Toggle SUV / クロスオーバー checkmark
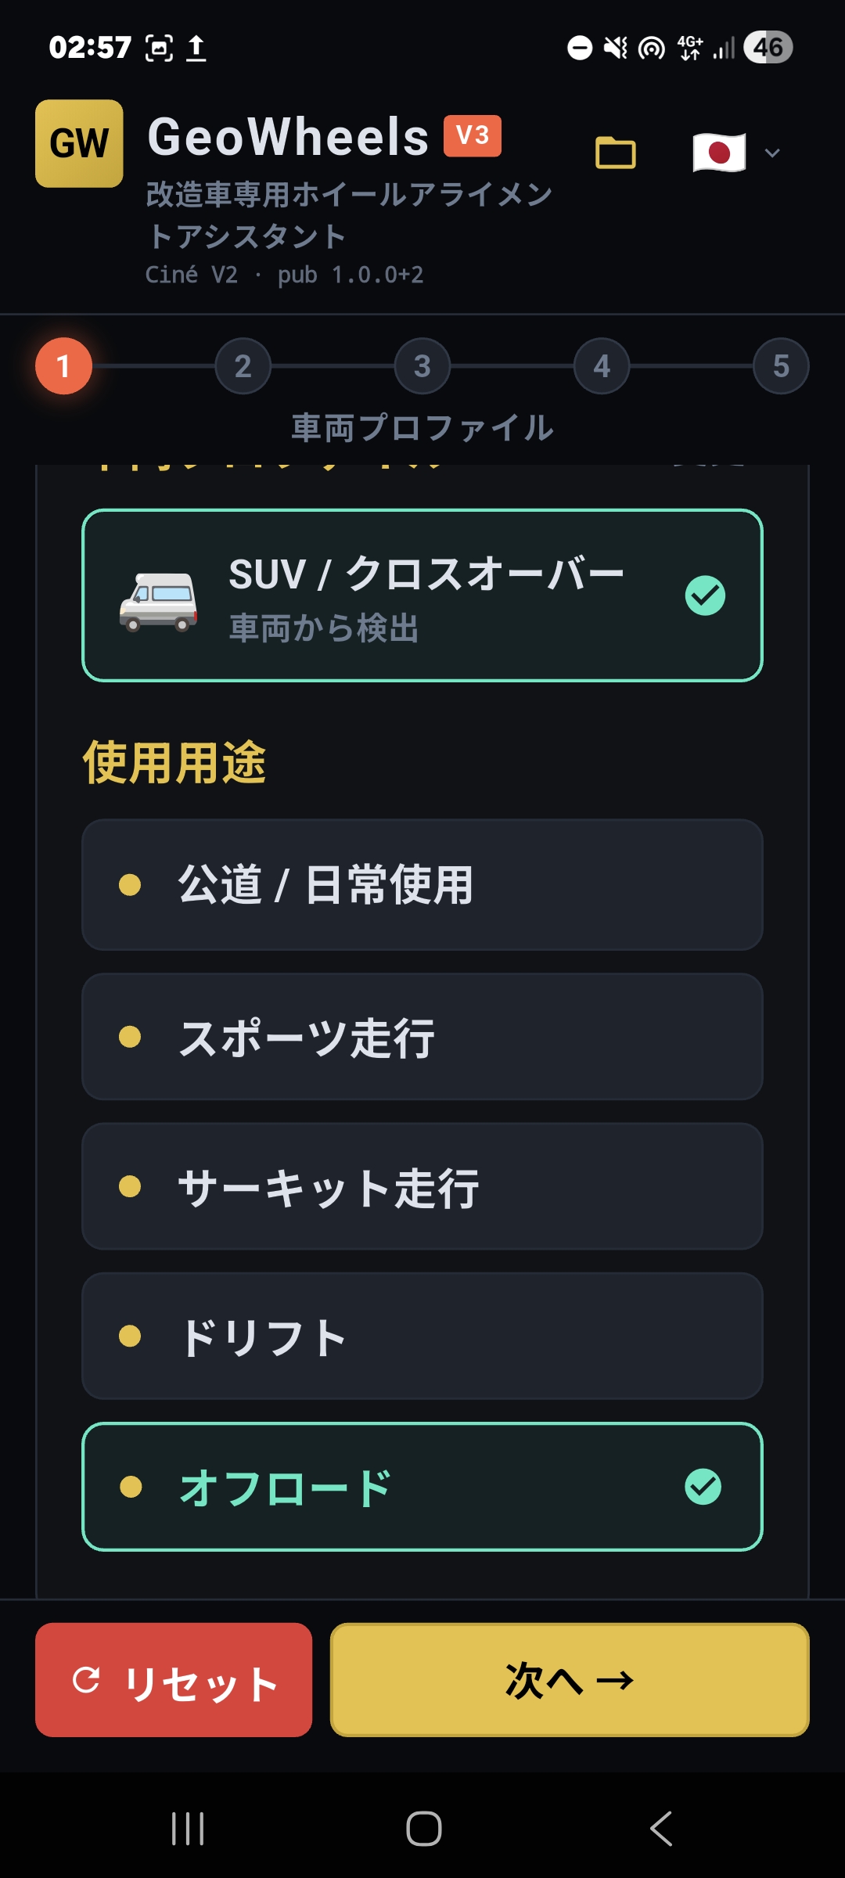Image resolution: width=845 pixels, height=1878 pixels. (x=705, y=595)
